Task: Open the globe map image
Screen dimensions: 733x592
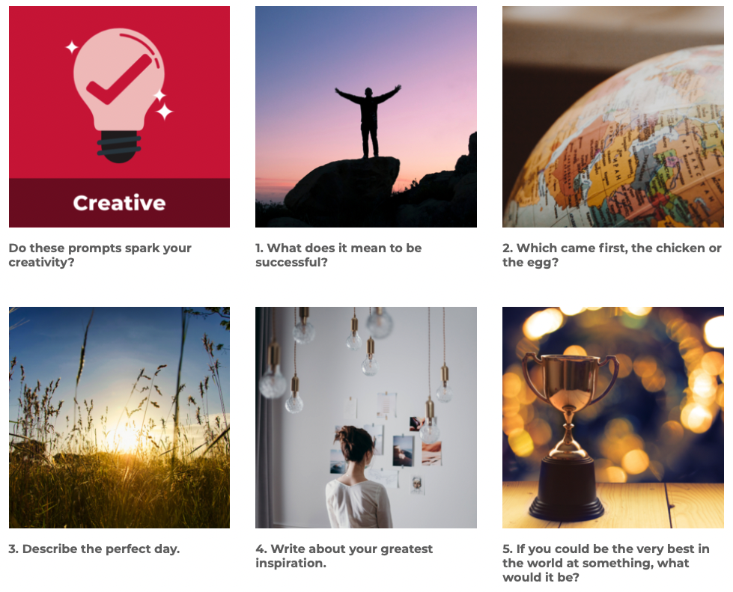Action: [613, 117]
